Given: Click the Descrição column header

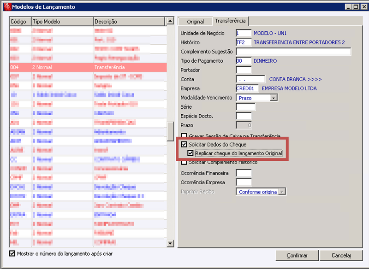Looking at the screenshot, I should [x=129, y=22].
